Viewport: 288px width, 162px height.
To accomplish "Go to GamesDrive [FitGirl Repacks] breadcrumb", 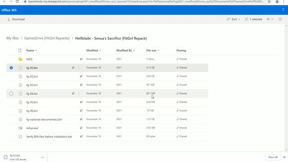I will point(47,38).
